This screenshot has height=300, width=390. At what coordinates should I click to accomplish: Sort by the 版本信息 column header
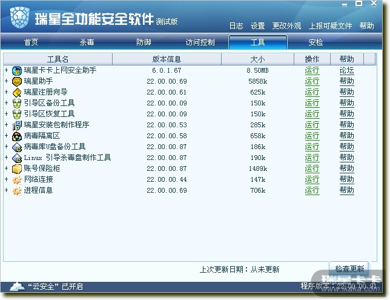[167, 59]
